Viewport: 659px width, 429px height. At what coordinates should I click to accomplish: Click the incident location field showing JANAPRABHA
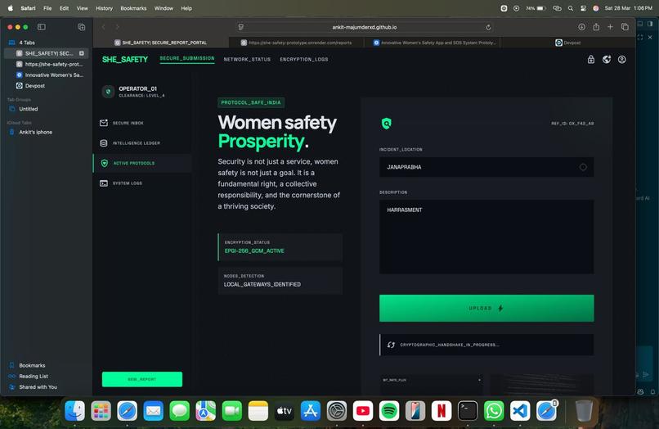(x=486, y=167)
